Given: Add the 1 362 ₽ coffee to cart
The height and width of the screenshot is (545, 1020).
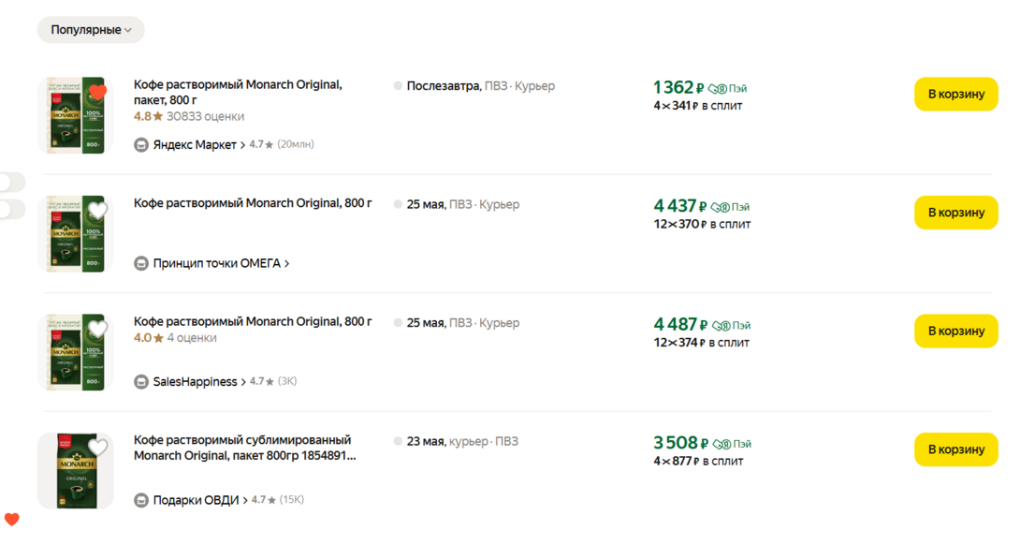Looking at the screenshot, I should (955, 95).
